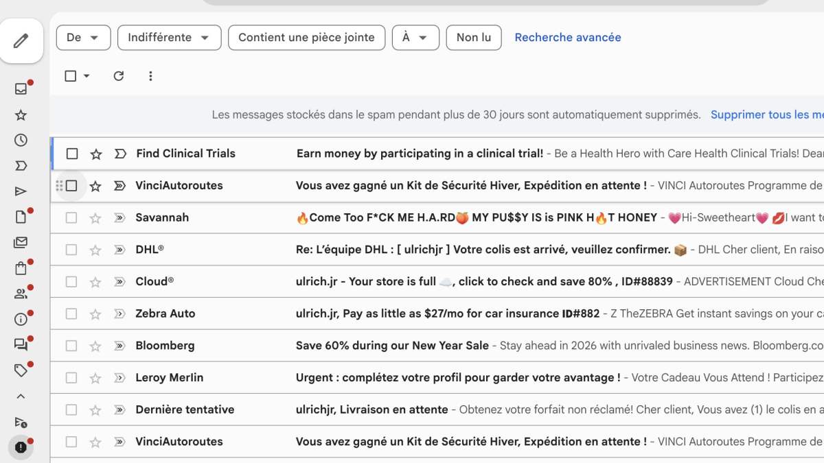
Task: Star the DHL email
Action: [95, 250]
